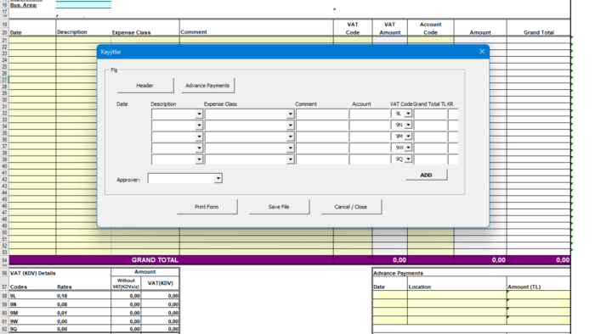Image resolution: width=595 pixels, height=334 pixels.
Task: Expand the Approver dropdown
Action: click(x=218, y=179)
